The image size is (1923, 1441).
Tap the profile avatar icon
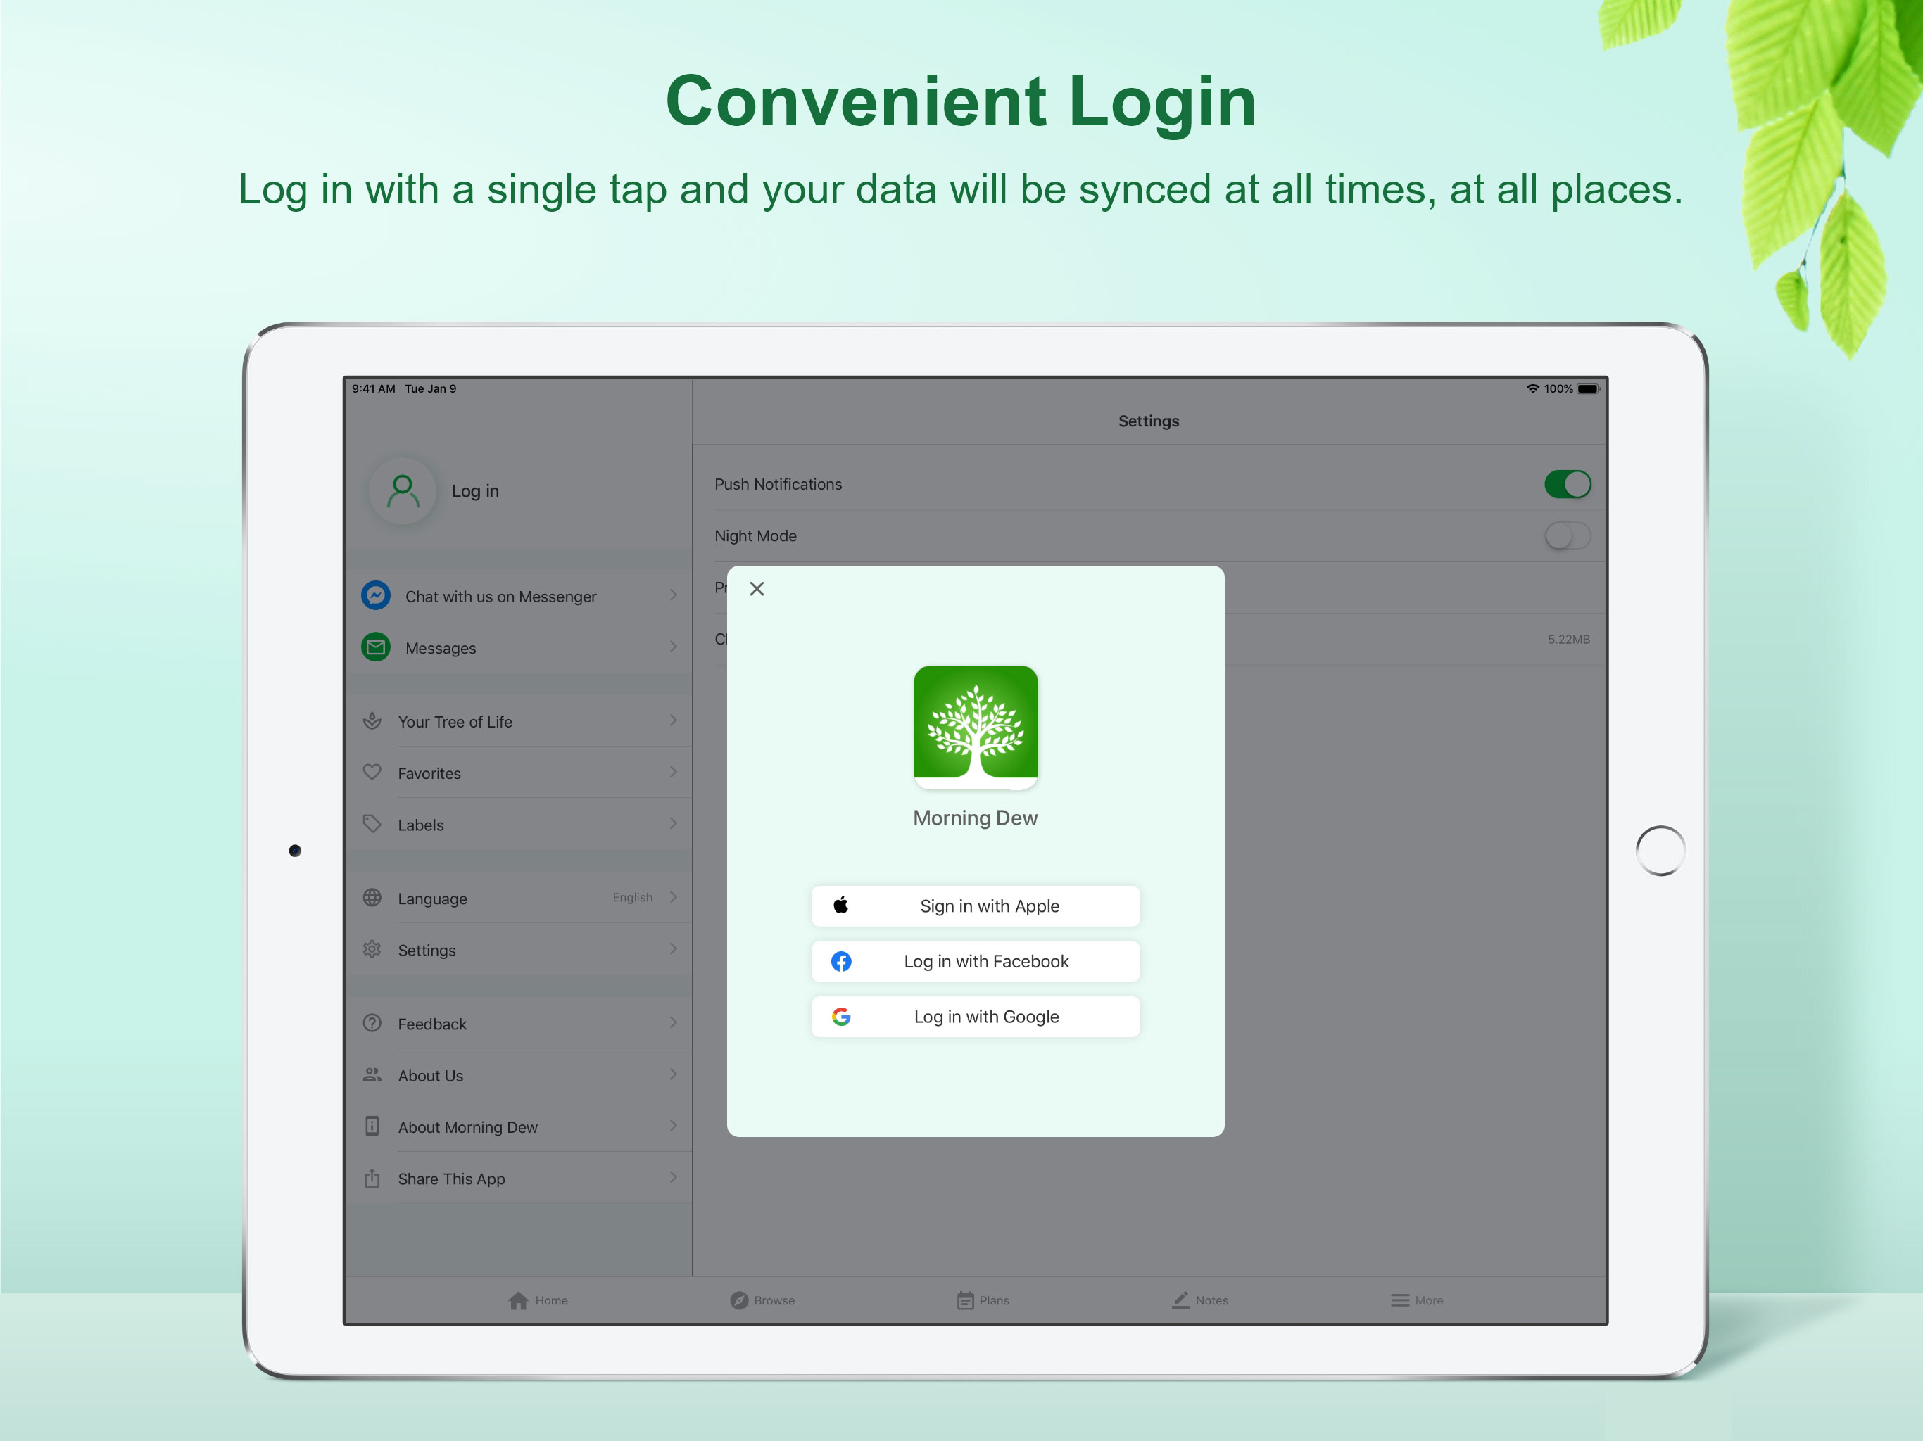[x=402, y=491]
